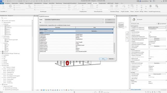Click the Familien node icon
The height and width of the screenshot is (93, 167).
(3, 84)
